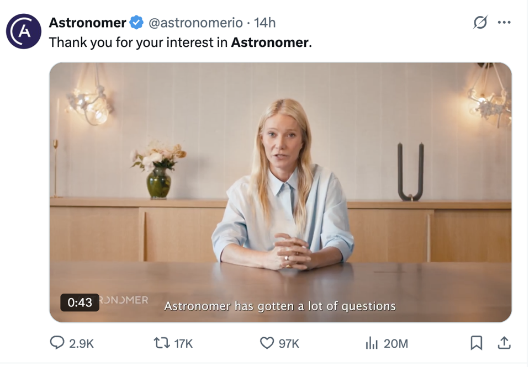
Task: Click the Grok icon on the post
Action: pyautogui.click(x=480, y=22)
